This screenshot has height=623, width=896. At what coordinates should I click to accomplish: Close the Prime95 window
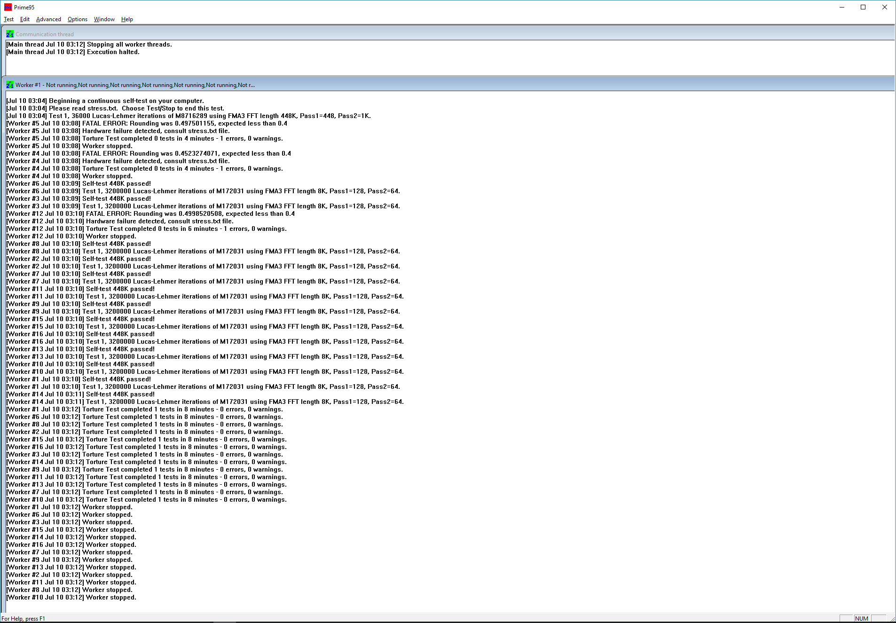885,7
